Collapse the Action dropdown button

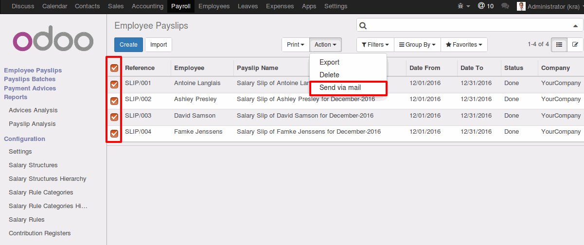[326, 45]
